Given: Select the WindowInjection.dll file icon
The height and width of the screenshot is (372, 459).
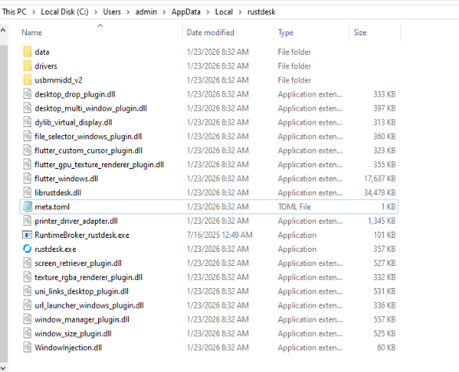Looking at the screenshot, I should click(27, 347).
